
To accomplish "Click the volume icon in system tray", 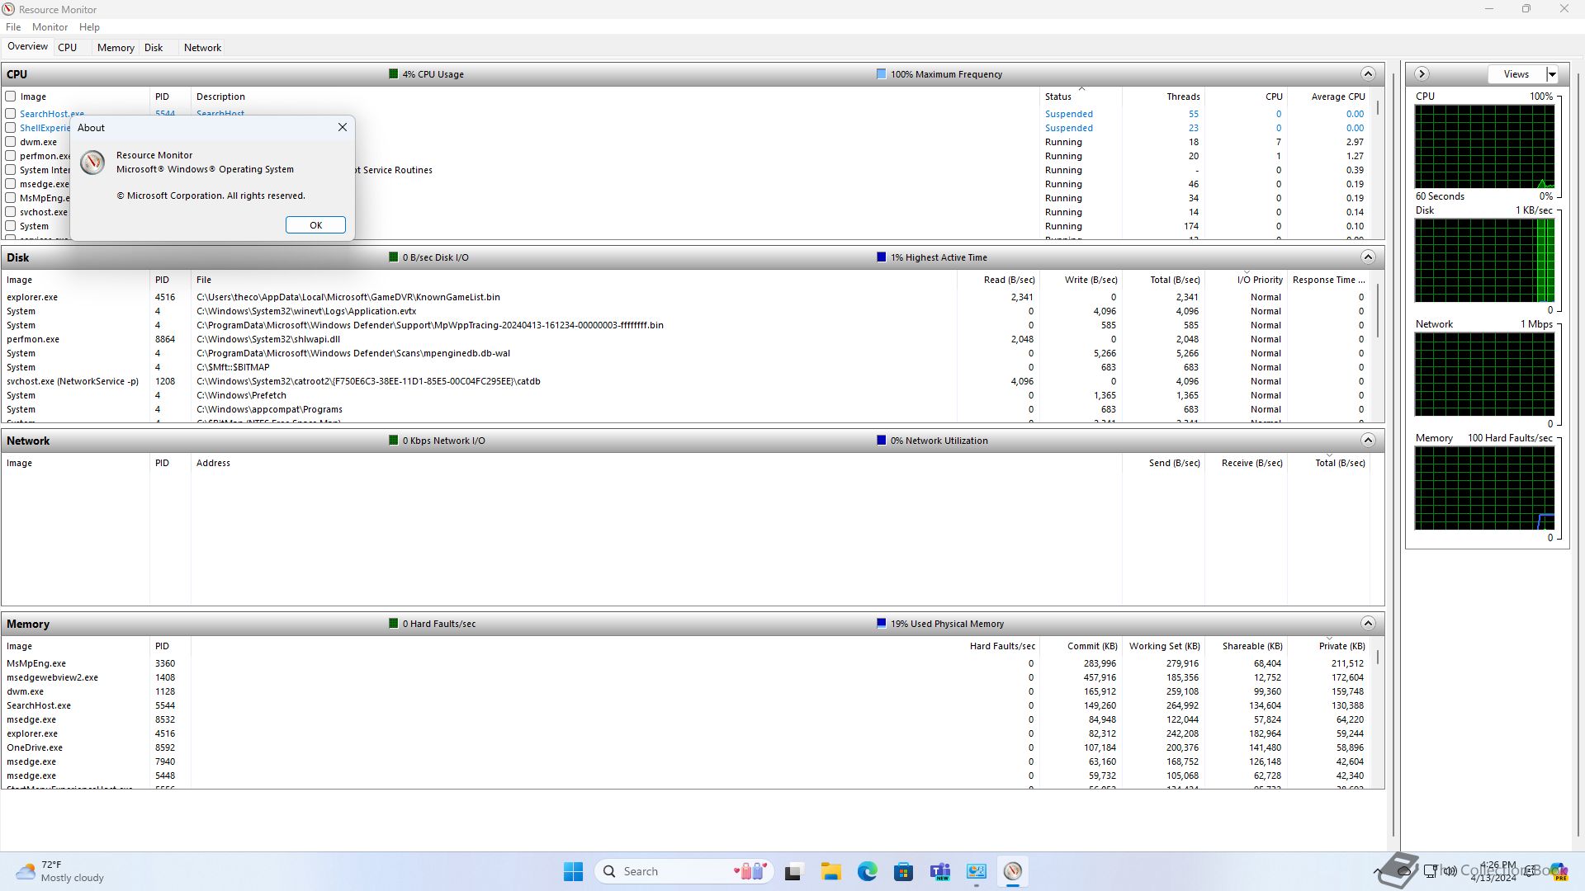I will point(1450,871).
